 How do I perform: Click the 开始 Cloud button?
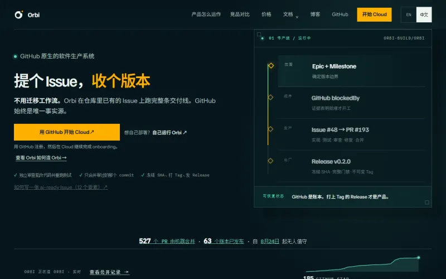point(374,15)
